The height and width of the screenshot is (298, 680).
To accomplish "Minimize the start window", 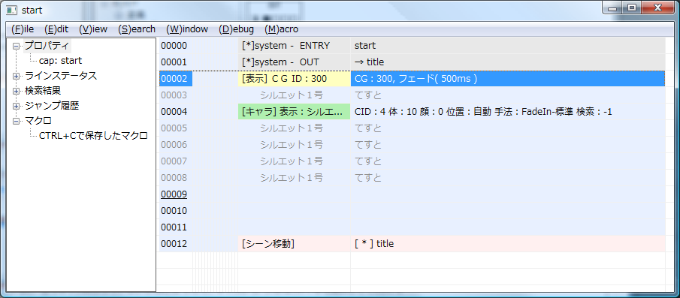I will pyautogui.click(x=612, y=8).
